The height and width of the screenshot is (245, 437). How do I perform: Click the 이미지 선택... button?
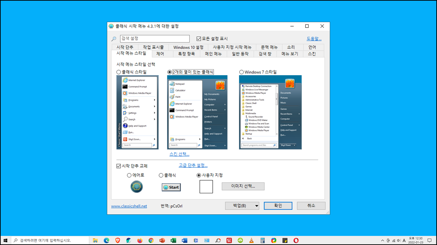(x=243, y=186)
